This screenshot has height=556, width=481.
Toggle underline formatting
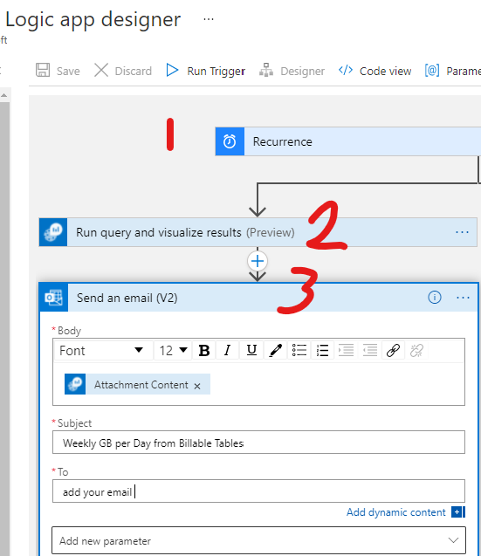click(x=251, y=350)
